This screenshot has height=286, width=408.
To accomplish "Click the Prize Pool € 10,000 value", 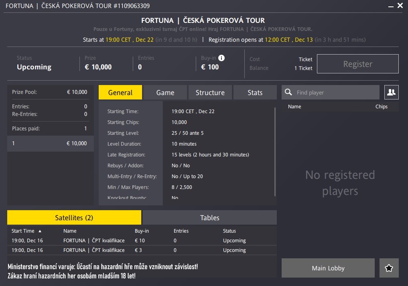I will coord(77,92).
